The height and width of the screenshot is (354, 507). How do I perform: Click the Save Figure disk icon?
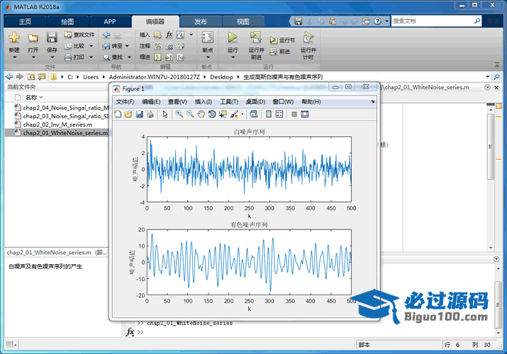(x=139, y=114)
